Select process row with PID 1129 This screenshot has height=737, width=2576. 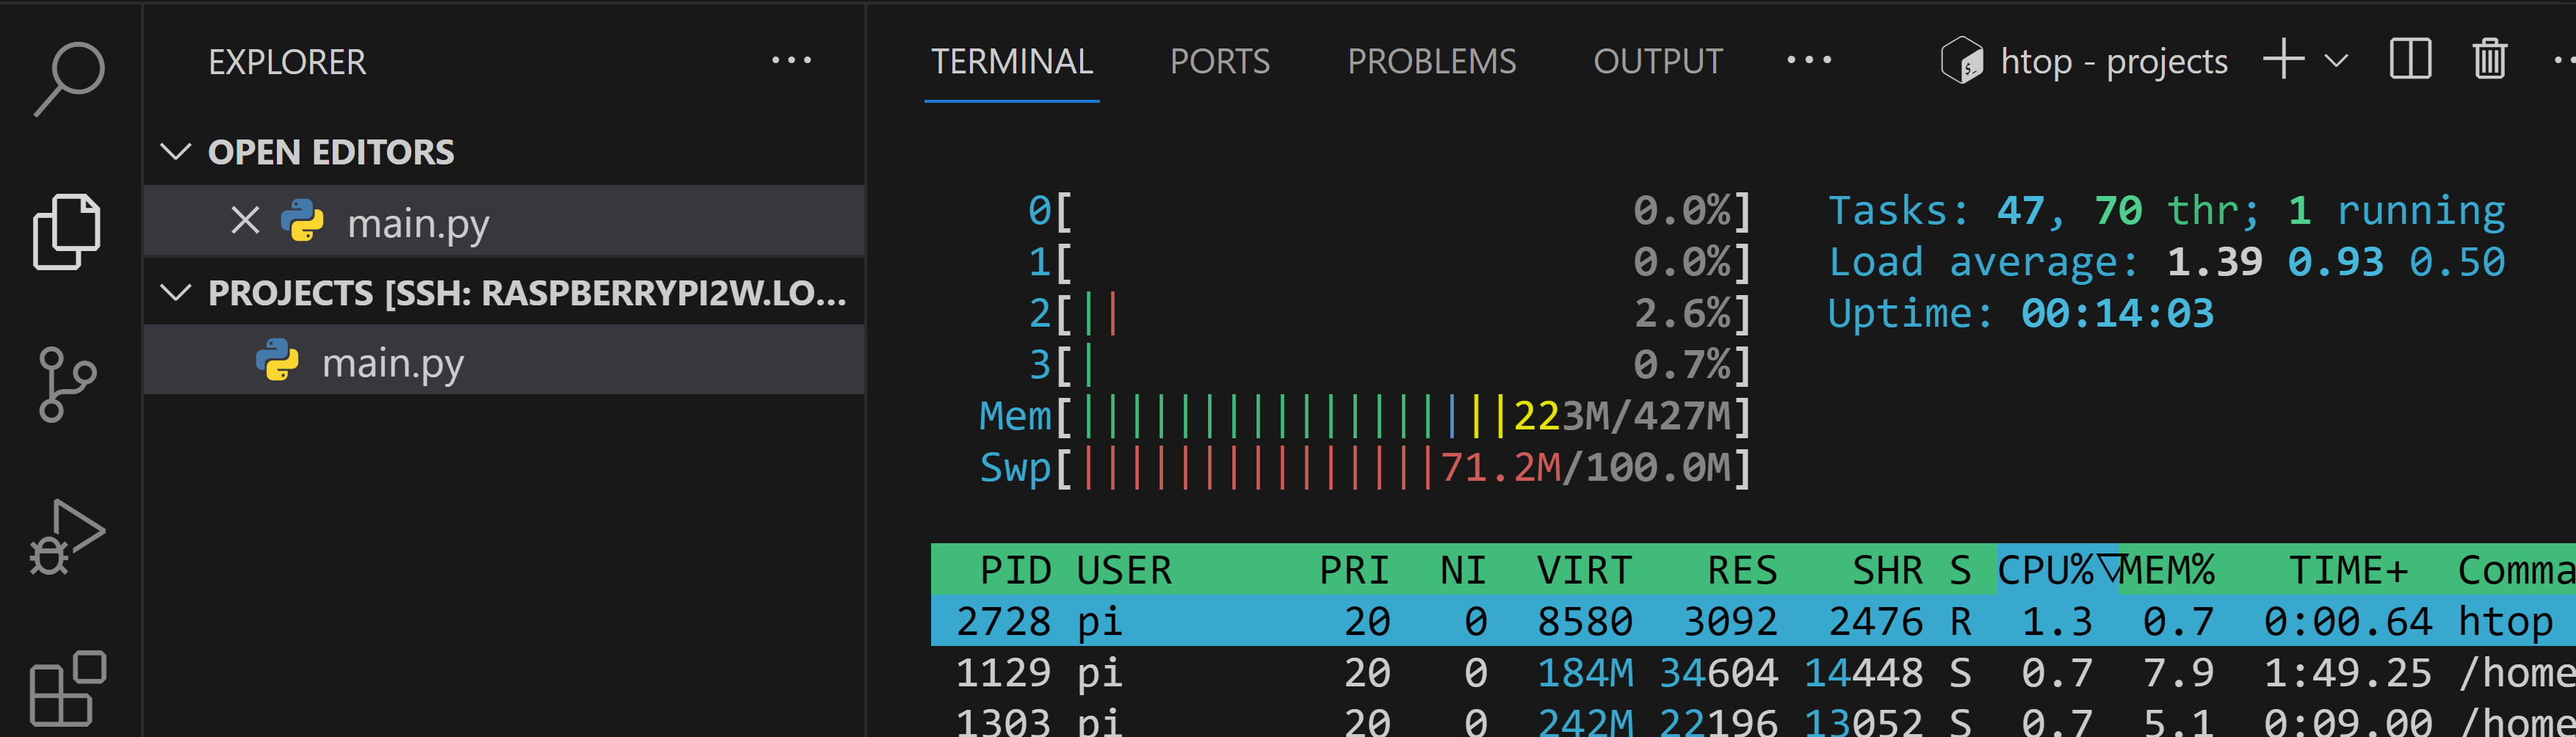click(x=1753, y=672)
